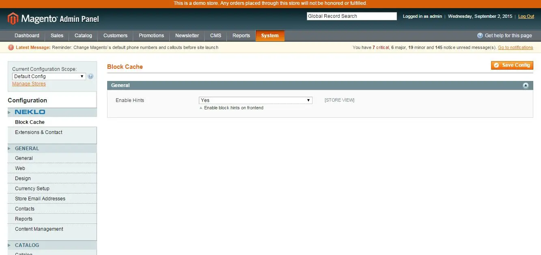Open the Reports menu
The height and width of the screenshot is (255, 541).
click(x=241, y=36)
